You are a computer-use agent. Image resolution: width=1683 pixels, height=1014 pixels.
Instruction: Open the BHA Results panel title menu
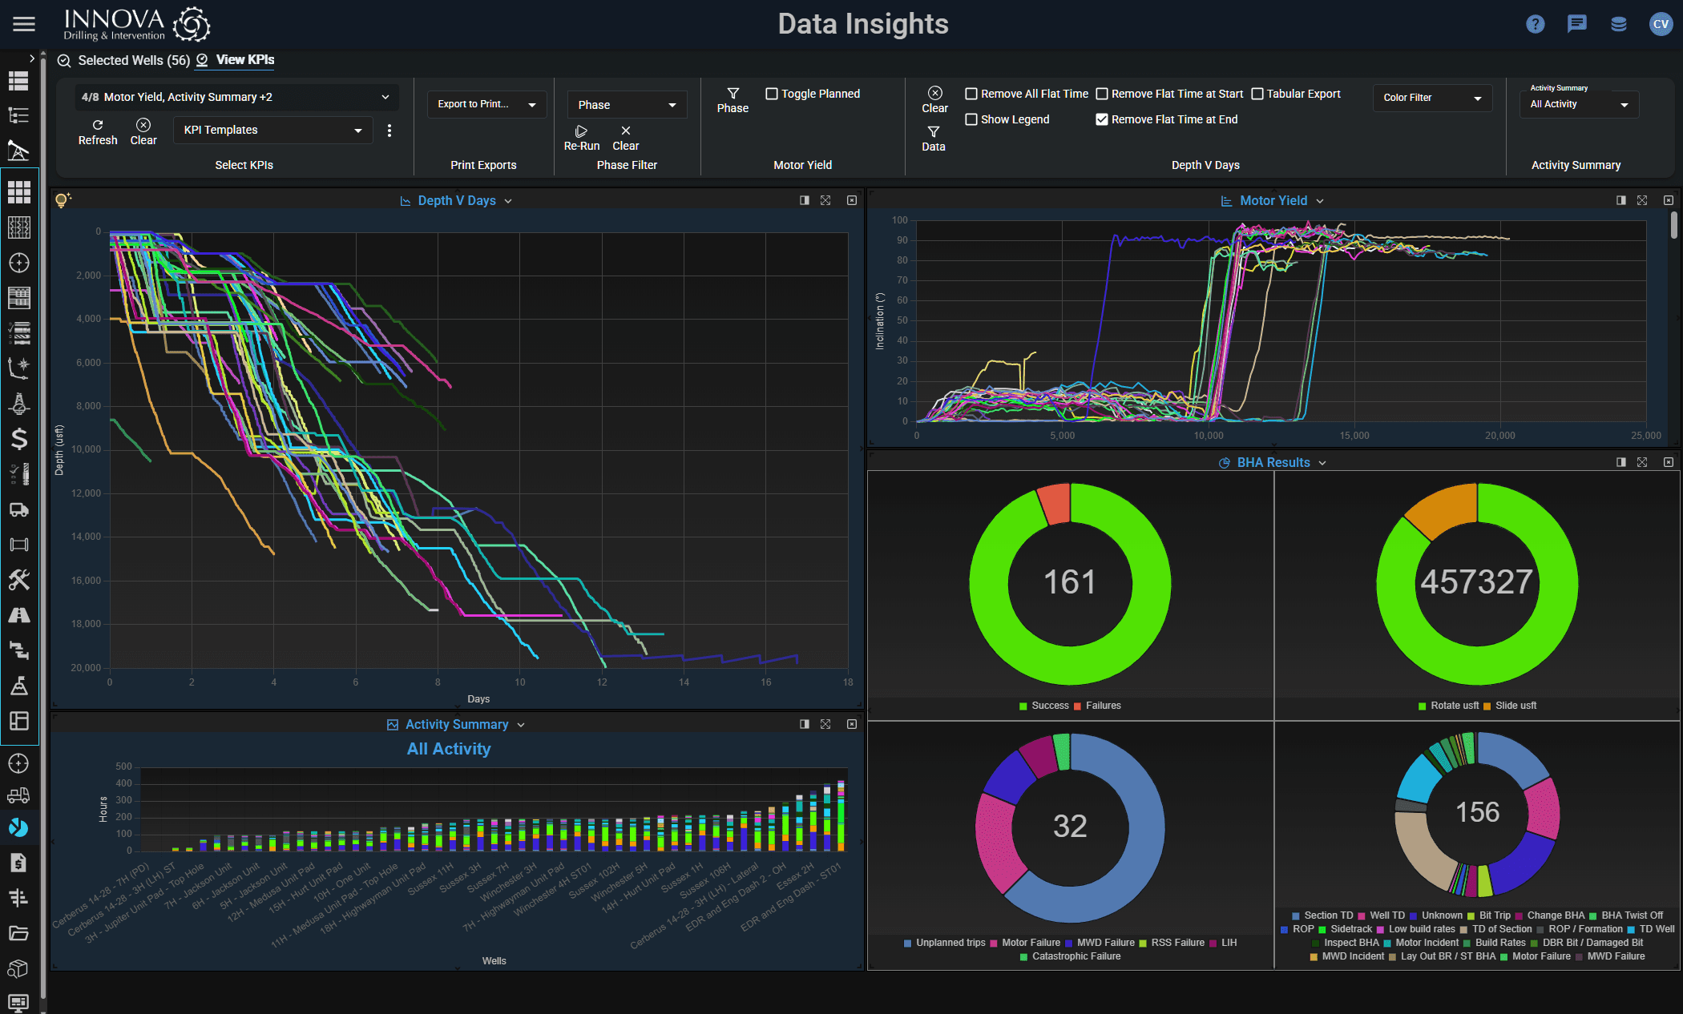pyautogui.click(x=1322, y=463)
